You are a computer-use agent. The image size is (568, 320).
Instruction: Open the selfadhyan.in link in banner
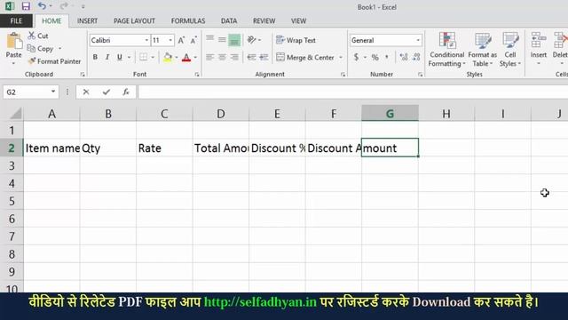260,302
